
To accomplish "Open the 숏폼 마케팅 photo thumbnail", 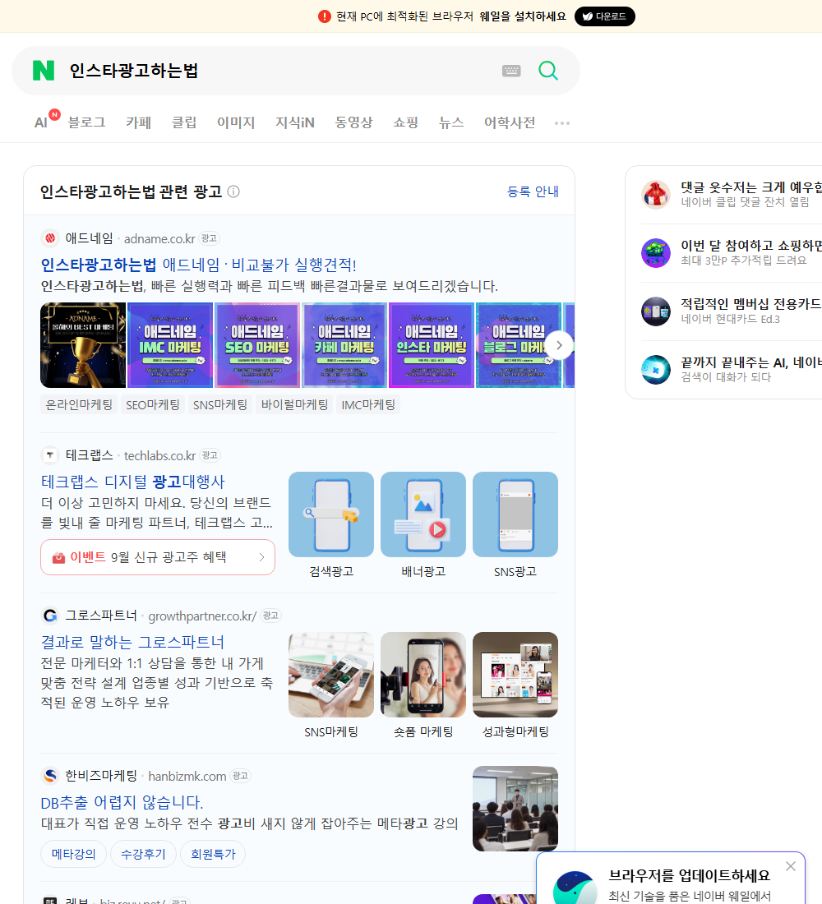I will point(423,675).
